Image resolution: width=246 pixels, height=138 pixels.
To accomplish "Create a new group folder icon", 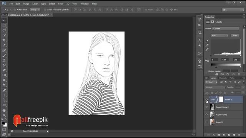I will pos(229,135).
